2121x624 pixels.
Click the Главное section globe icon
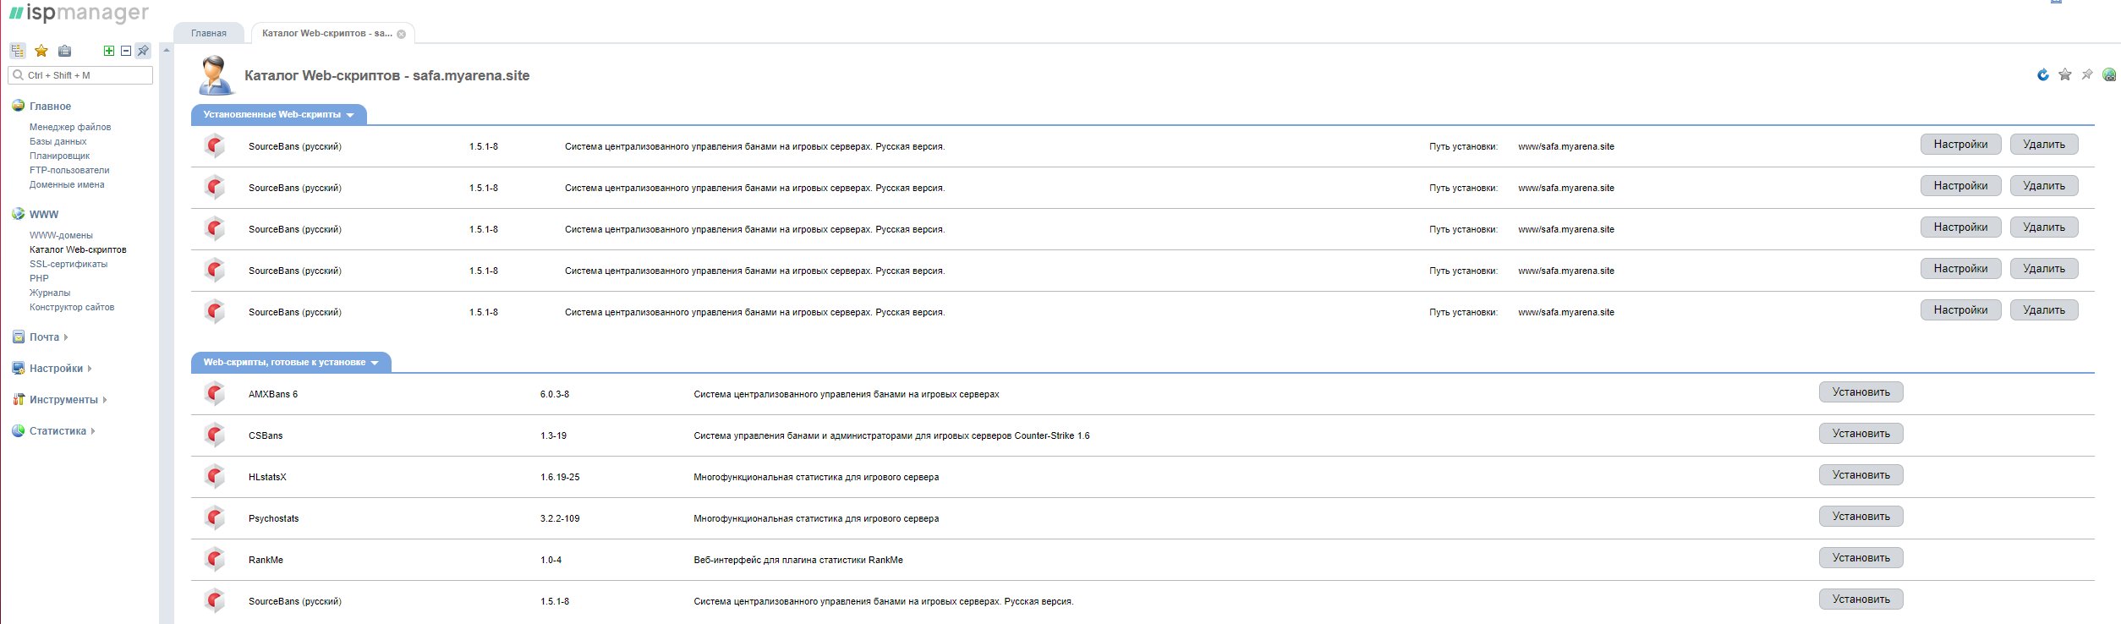click(19, 106)
